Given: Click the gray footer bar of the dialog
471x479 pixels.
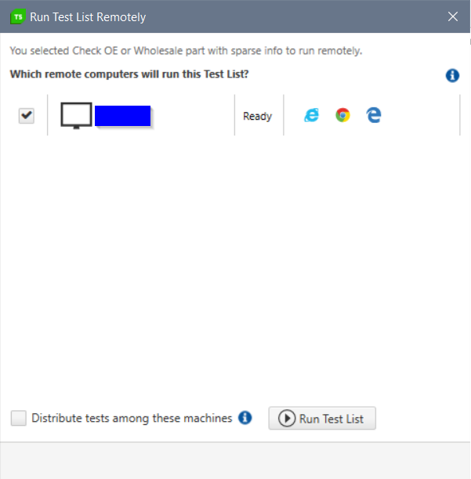Looking at the screenshot, I should click(x=235, y=460).
